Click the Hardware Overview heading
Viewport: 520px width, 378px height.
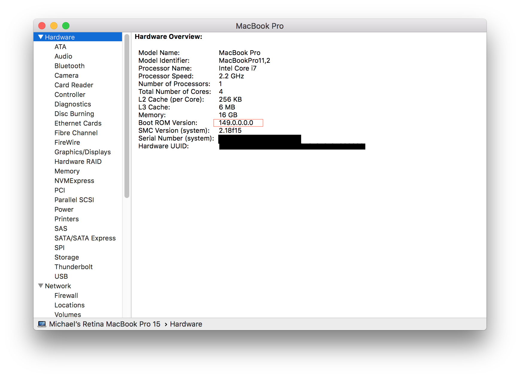168,36
